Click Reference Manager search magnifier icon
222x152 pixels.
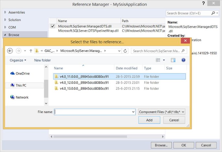213,13
